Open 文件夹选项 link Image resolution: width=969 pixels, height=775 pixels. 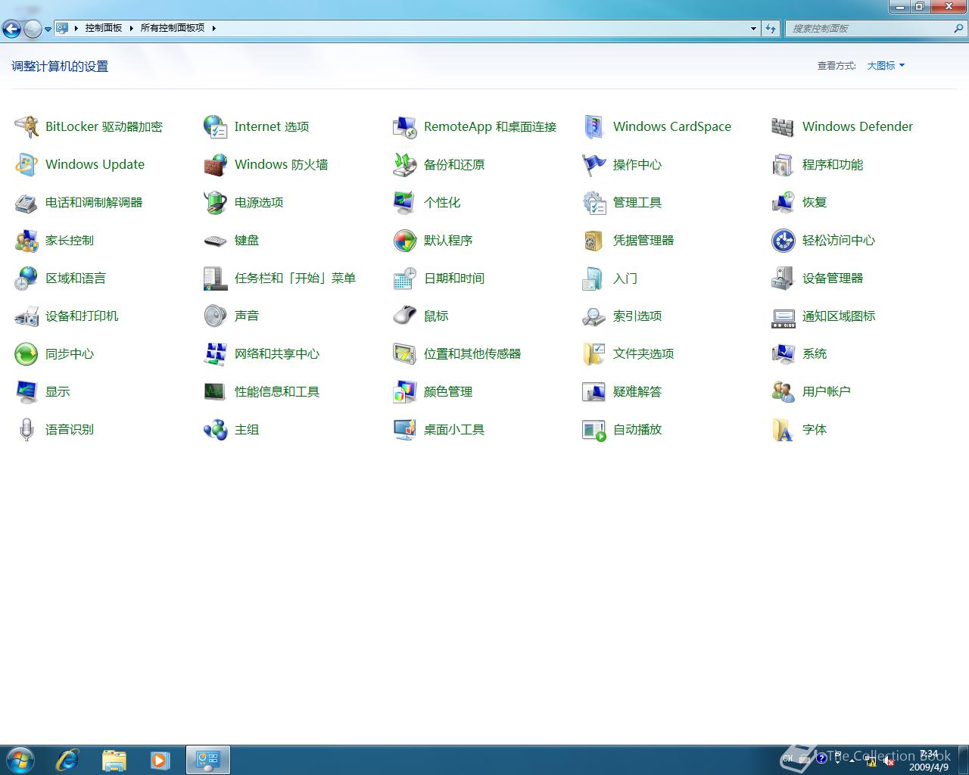[643, 353]
